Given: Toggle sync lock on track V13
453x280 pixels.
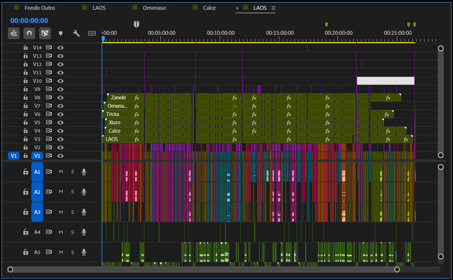Looking at the screenshot, I should 49,55.
